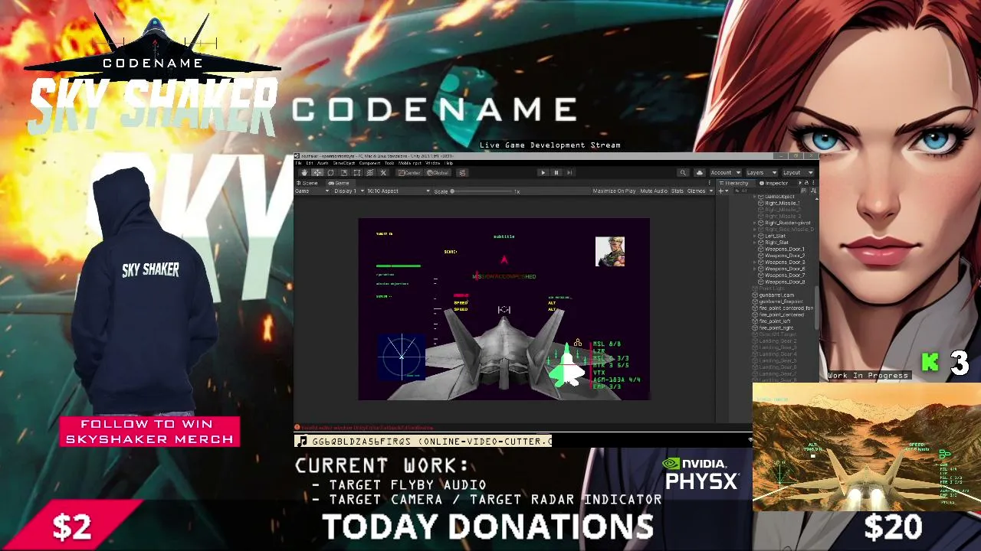Select the Rotate tool in Unity toolbar

pyautogui.click(x=330, y=172)
